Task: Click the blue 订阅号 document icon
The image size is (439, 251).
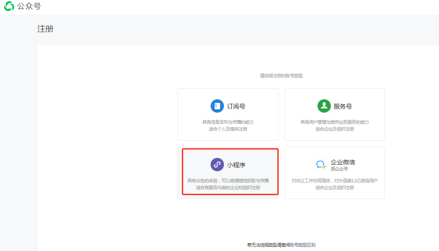Action: pyautogui.click(x=217, y=106)
